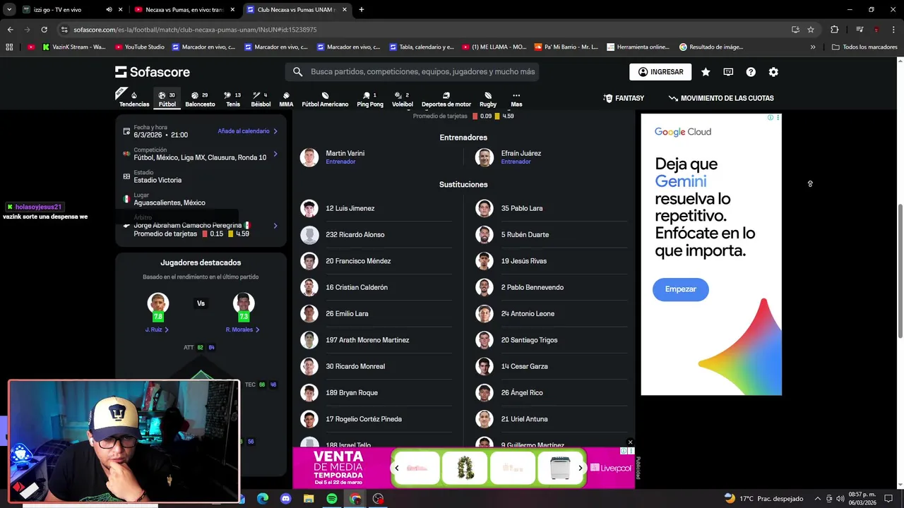
Task: Open the TV schedule icon in header
Action: (728, 72)
